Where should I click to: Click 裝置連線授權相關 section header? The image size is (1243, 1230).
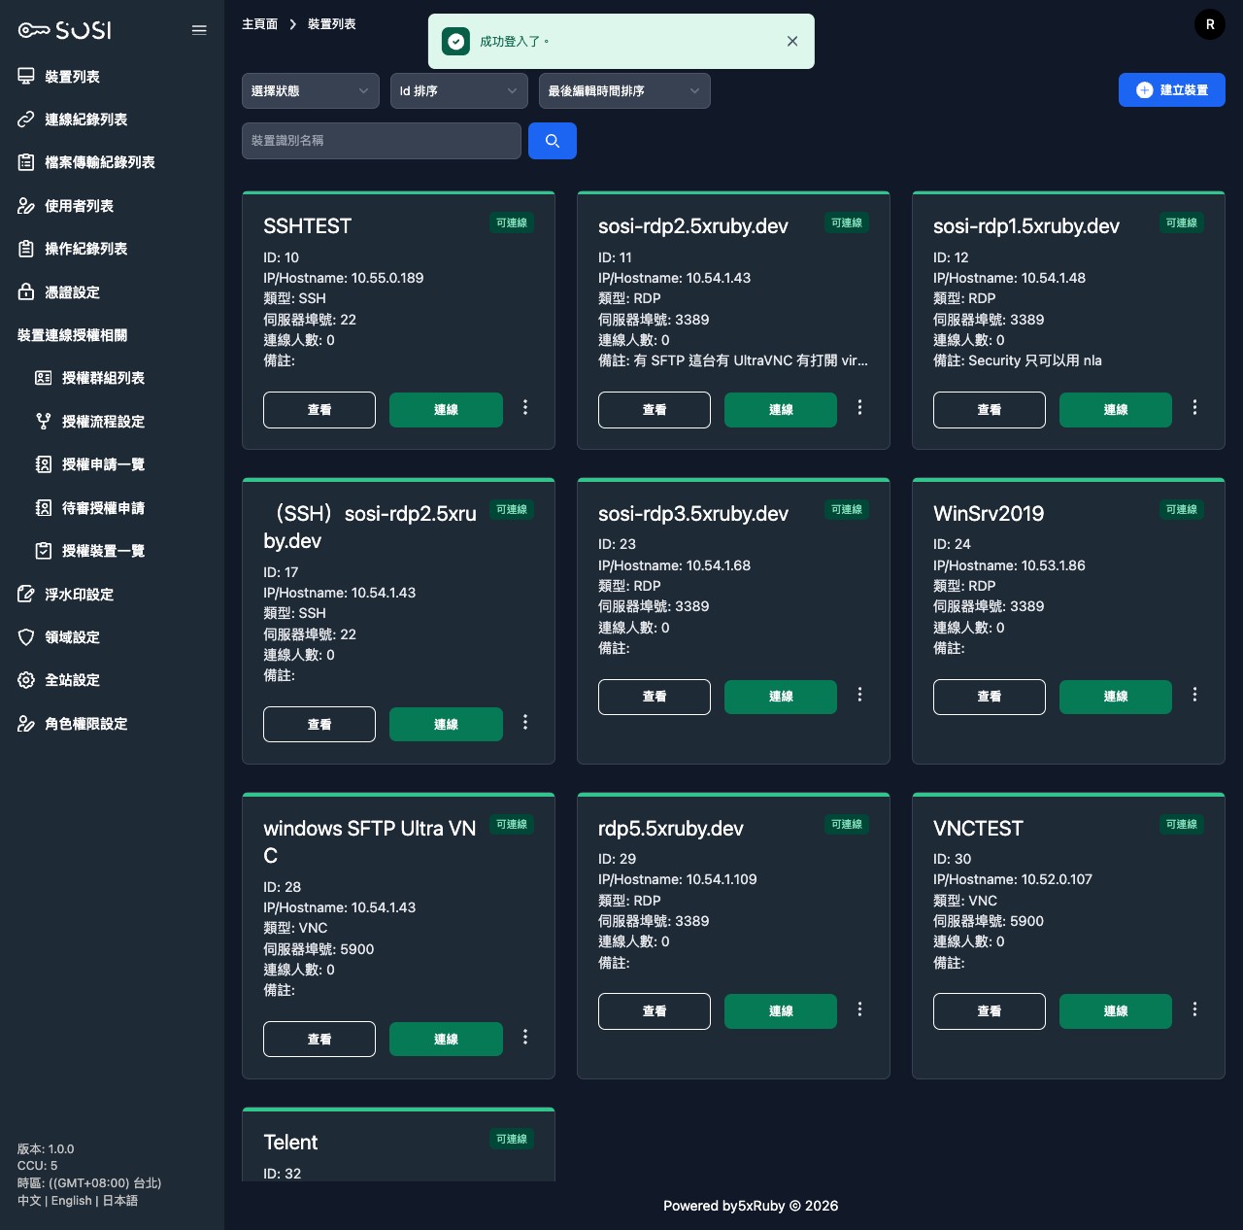[x=73, y=335]
